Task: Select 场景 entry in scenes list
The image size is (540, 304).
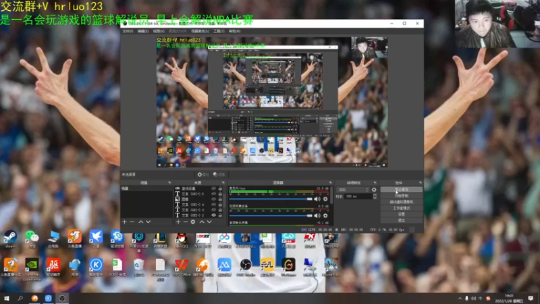Action: 146,188
